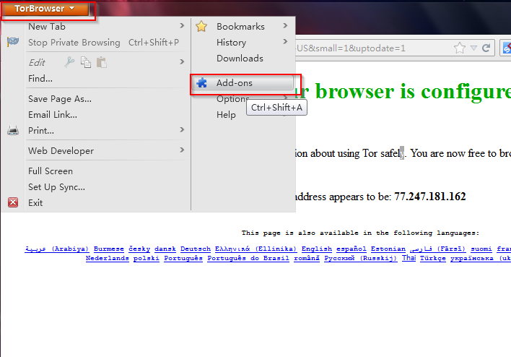Select Save Page As...

coord(60,99)
